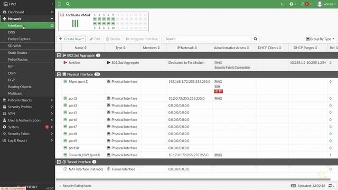Sort by Administrative Access column
338x190 pixels.
coord(231,48)
